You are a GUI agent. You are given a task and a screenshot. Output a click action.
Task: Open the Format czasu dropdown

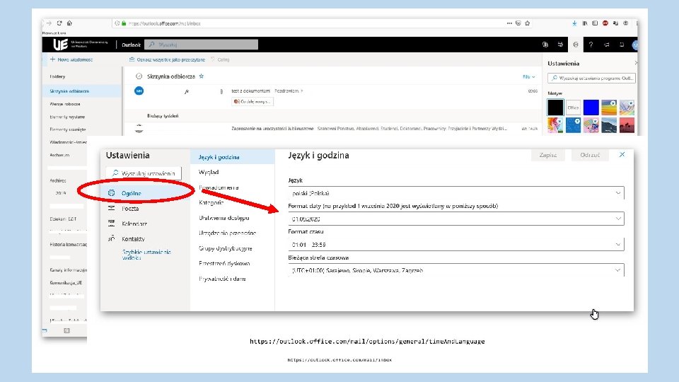click(456, 244)
